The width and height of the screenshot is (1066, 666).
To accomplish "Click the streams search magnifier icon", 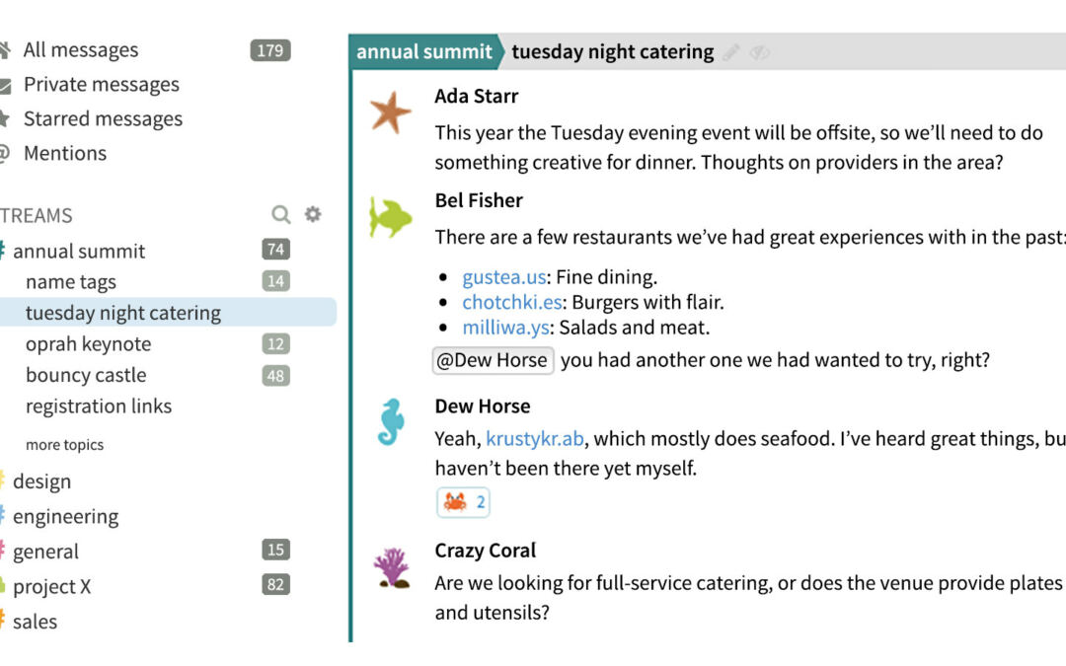I will tap(281, 214).
